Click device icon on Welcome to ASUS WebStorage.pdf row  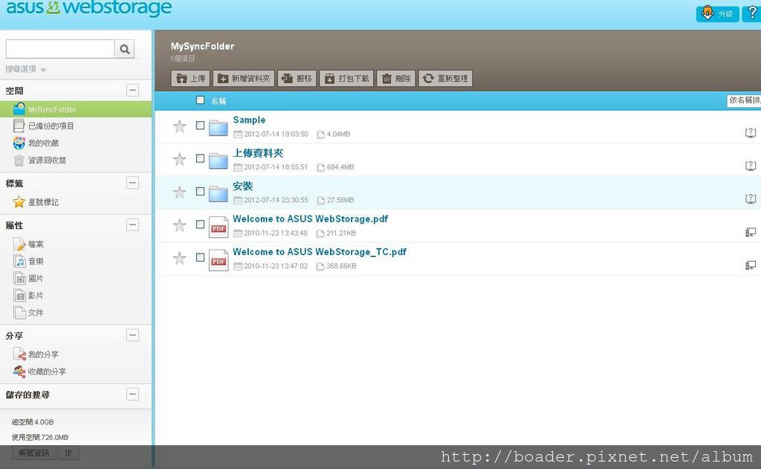[751, 232]
